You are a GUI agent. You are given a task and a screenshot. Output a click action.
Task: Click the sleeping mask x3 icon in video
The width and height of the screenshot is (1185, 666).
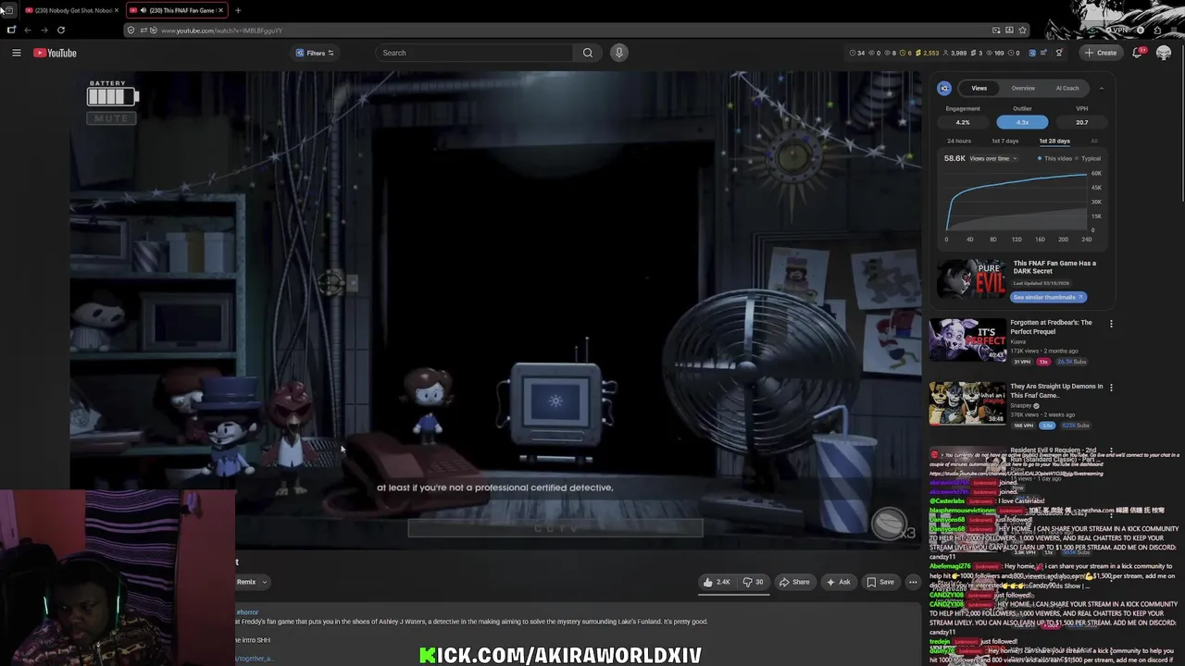[892, 524]
